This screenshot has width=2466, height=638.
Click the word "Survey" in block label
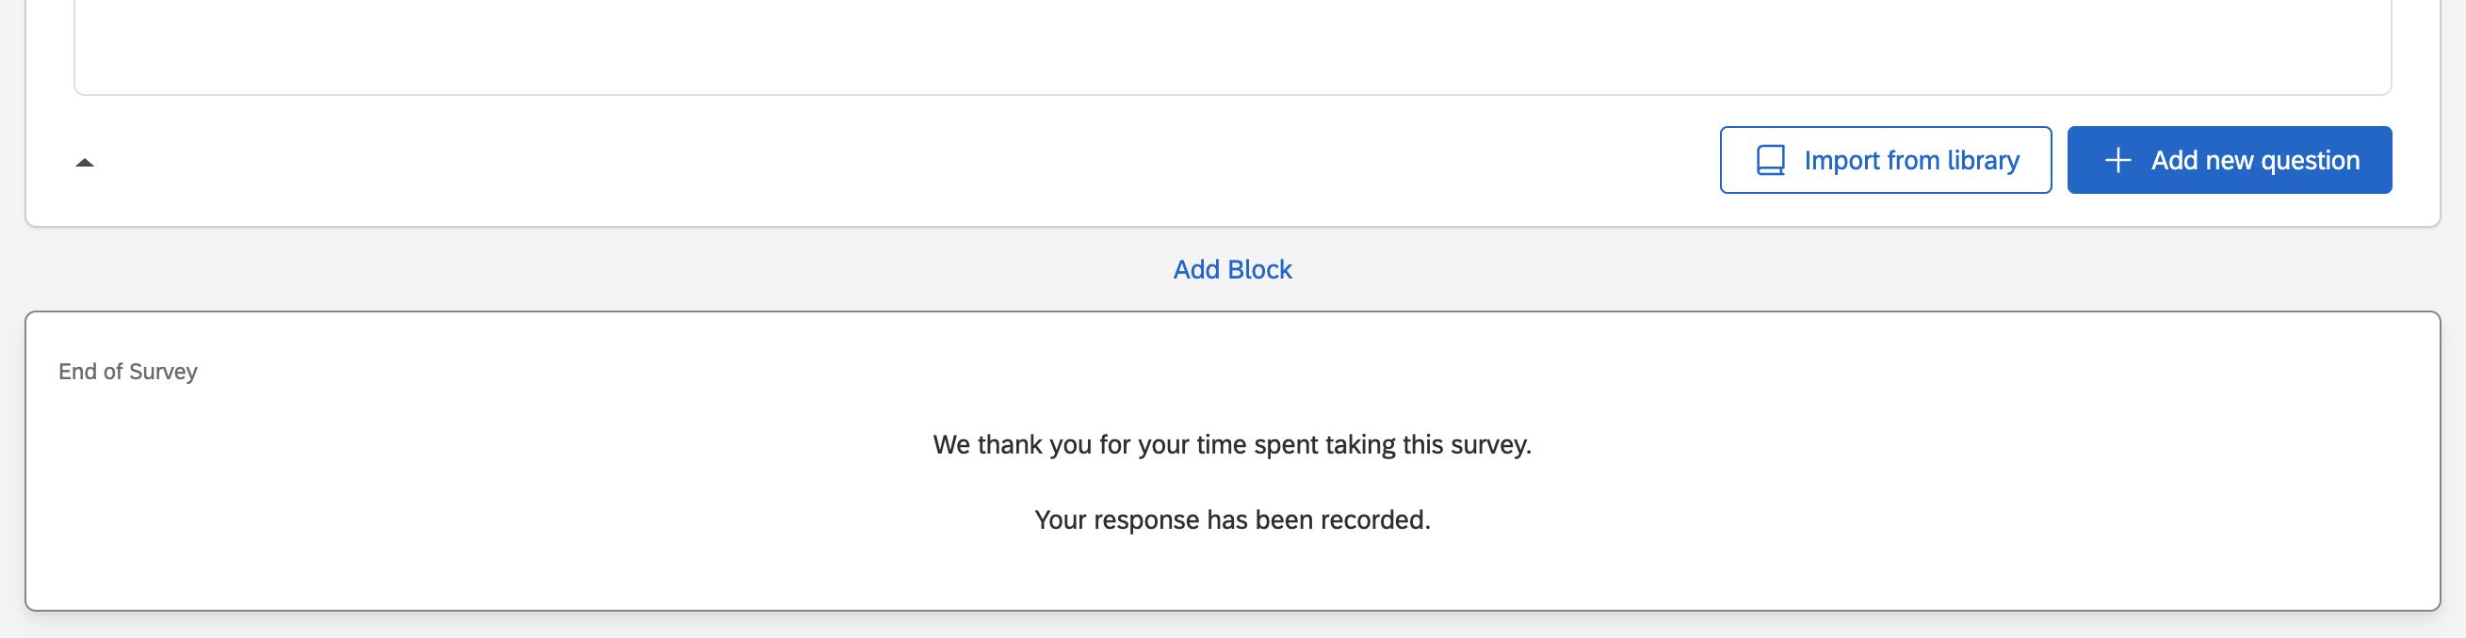point(163,371)
